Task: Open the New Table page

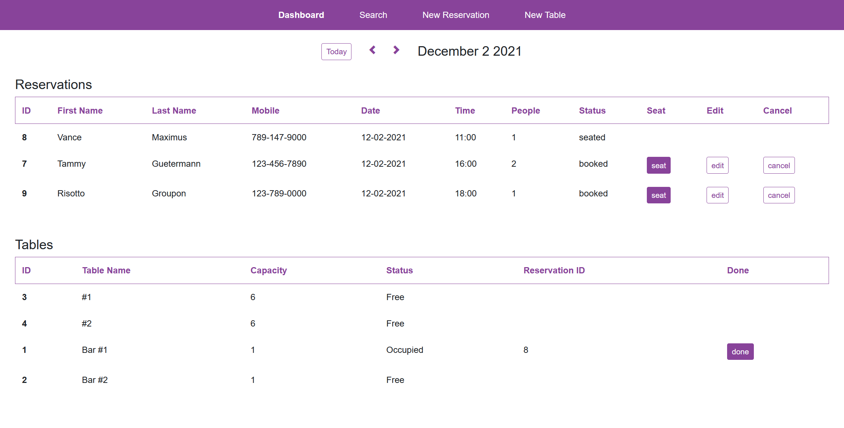Action: pos(545,15)
